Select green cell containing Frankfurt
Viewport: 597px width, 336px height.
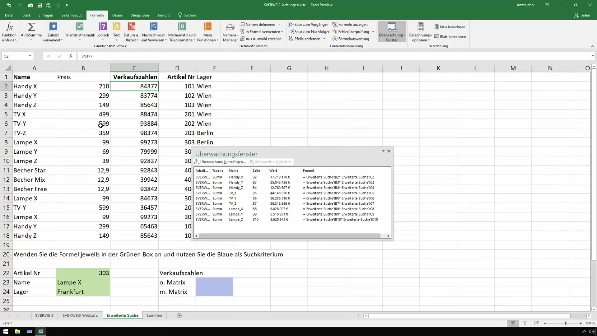click(x=83, y=292)
